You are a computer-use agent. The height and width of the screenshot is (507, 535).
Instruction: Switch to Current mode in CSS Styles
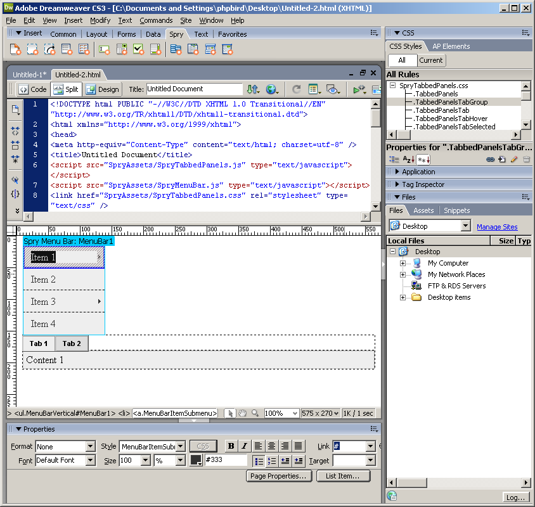[x=431, y=60]
